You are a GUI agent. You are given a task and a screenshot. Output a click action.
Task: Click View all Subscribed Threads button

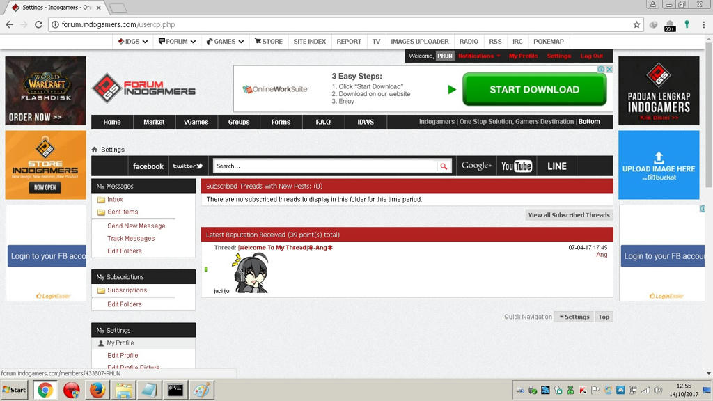pyautogui.click(x=569, y=215)
